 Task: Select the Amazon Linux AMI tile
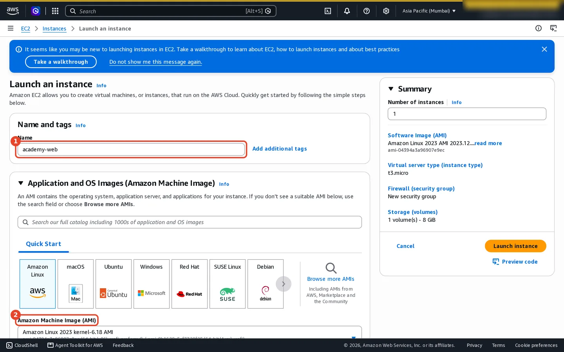tap(38, 284)
